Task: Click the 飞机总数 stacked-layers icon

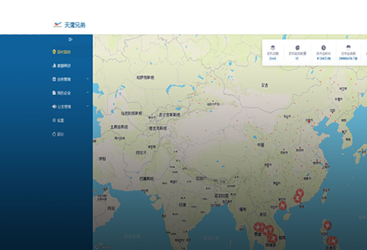Action: click(x=273, y=48)
